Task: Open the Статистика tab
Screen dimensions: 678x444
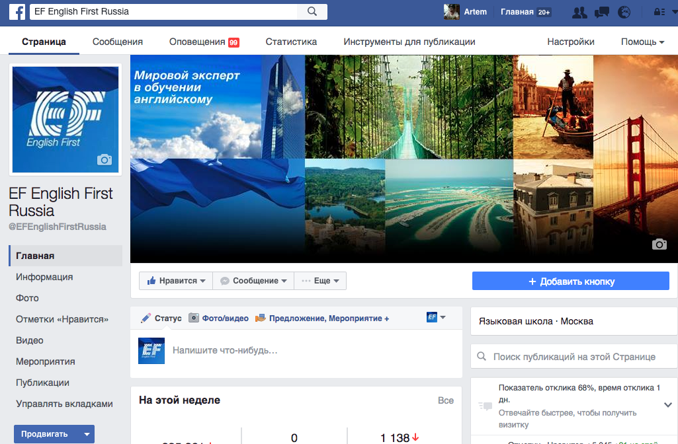Action: 291,42
